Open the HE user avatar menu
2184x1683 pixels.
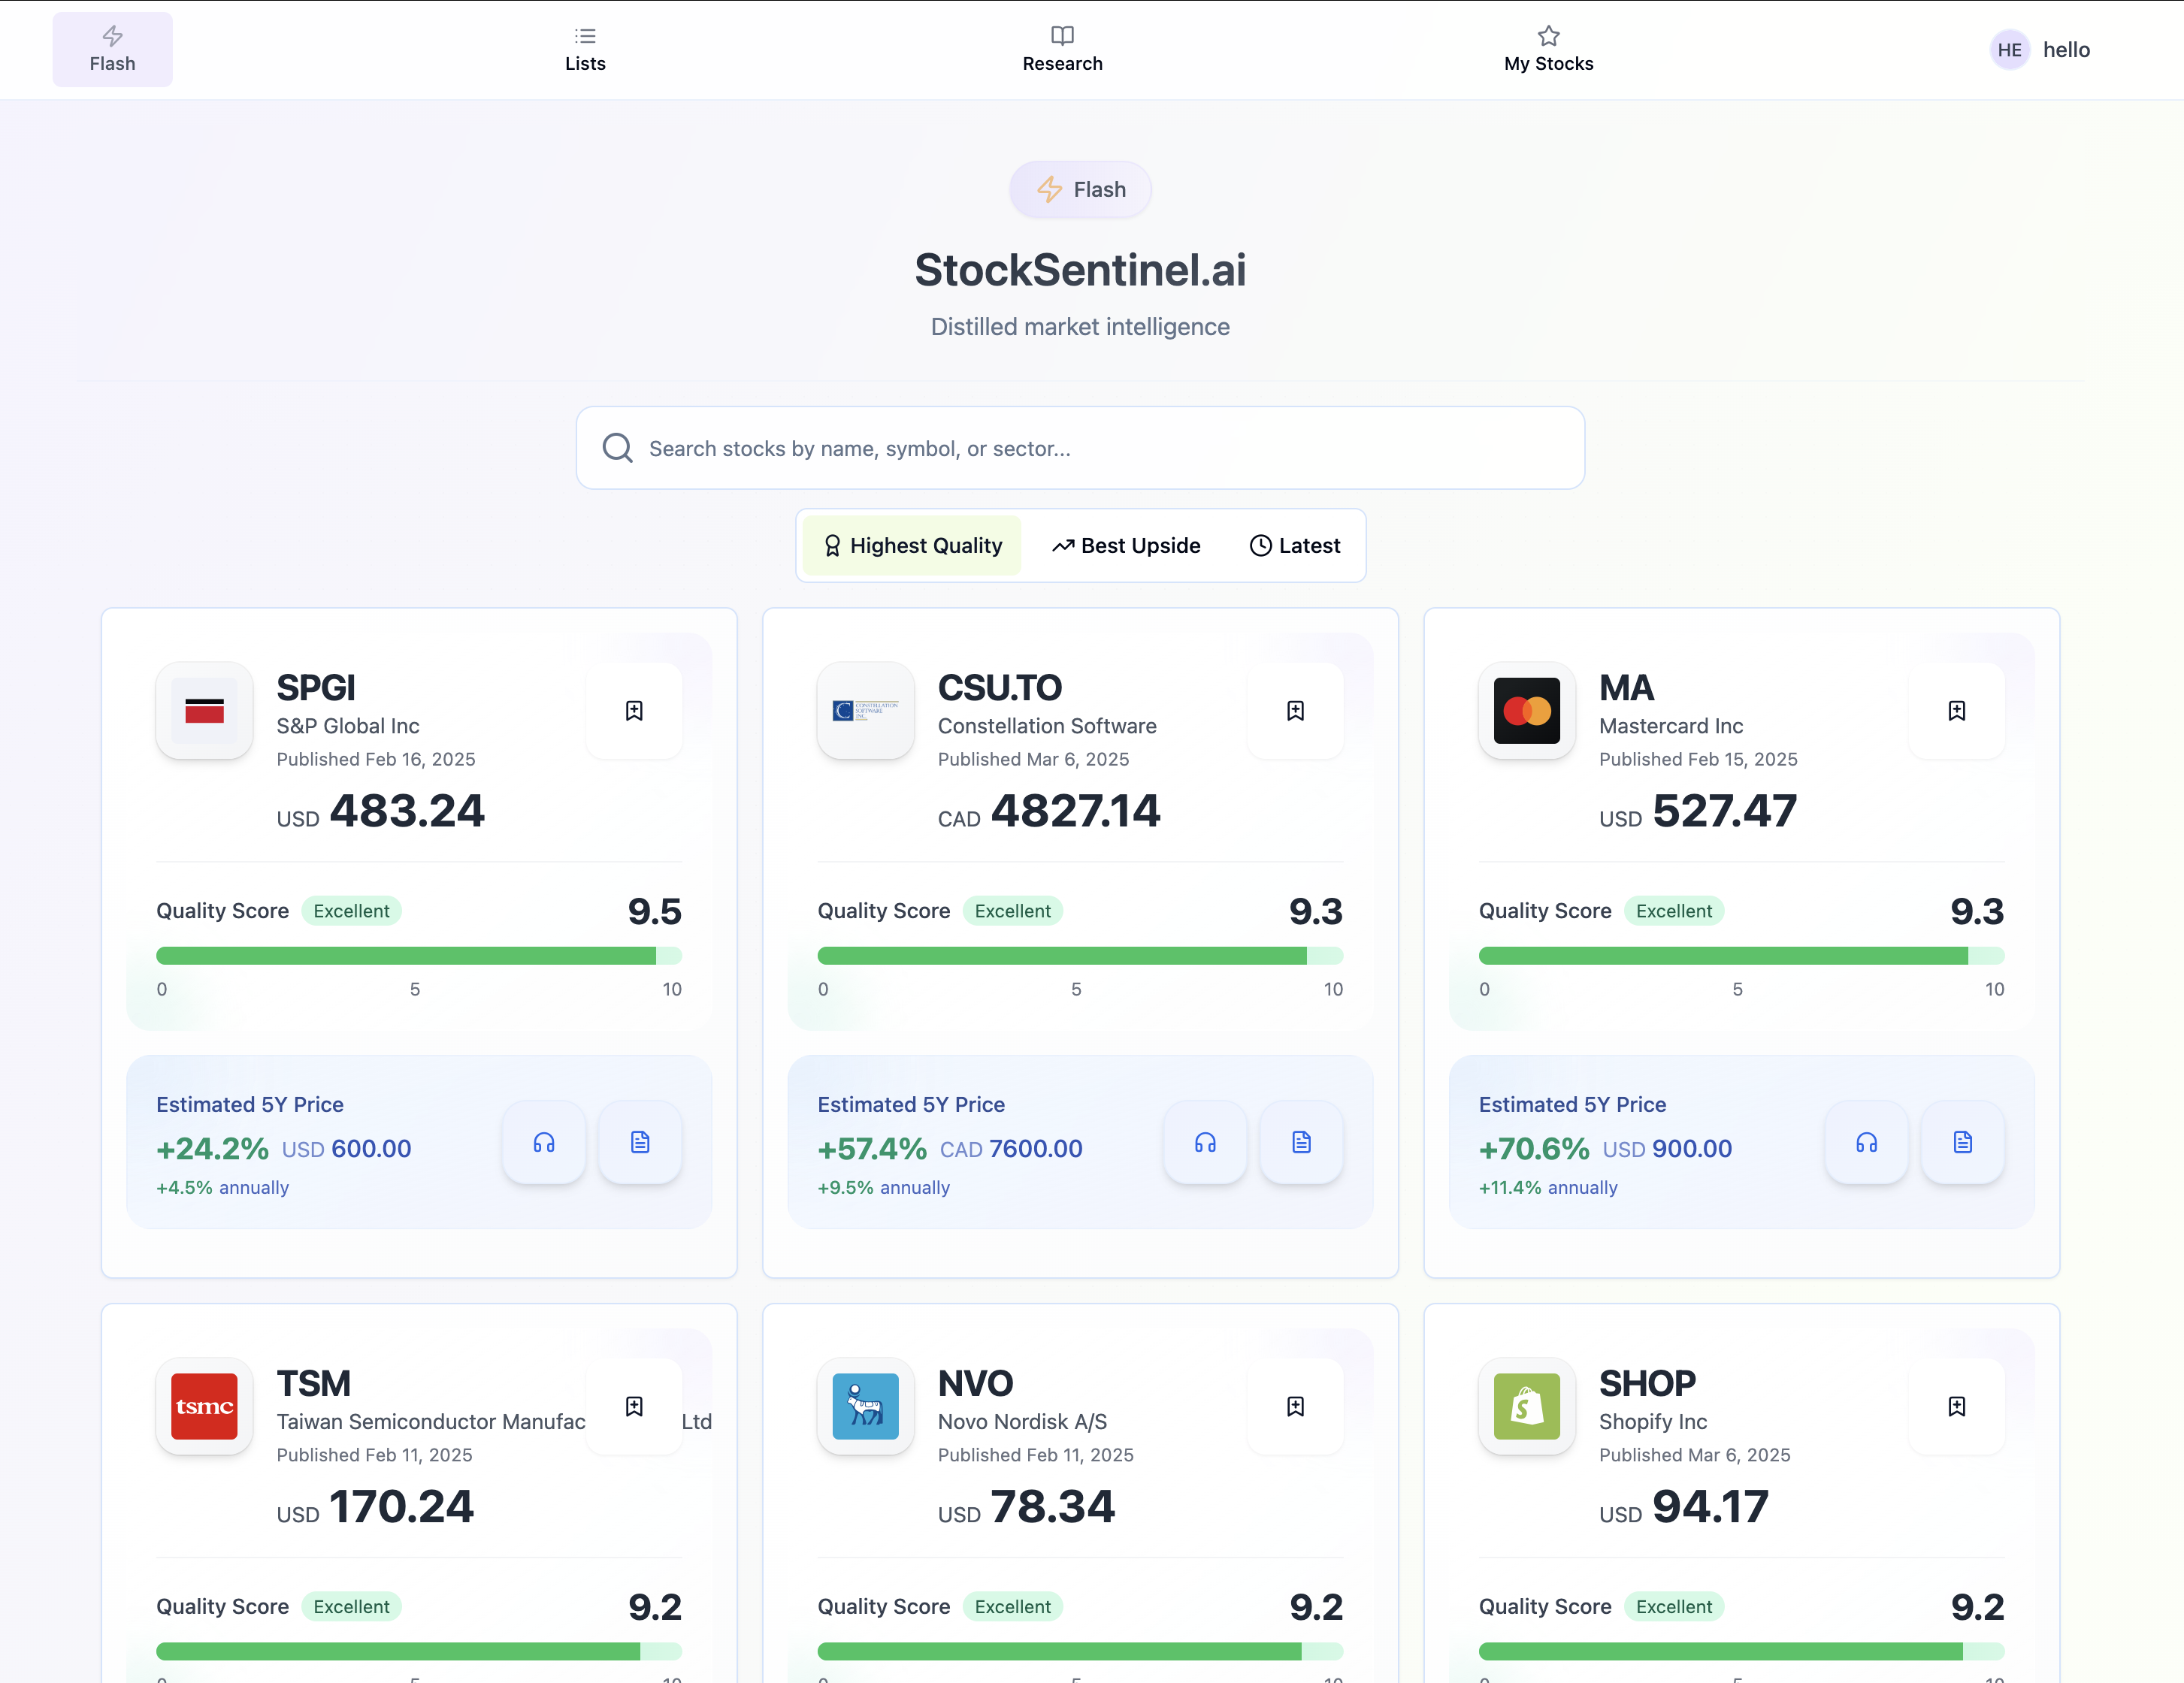(2009, 50)
